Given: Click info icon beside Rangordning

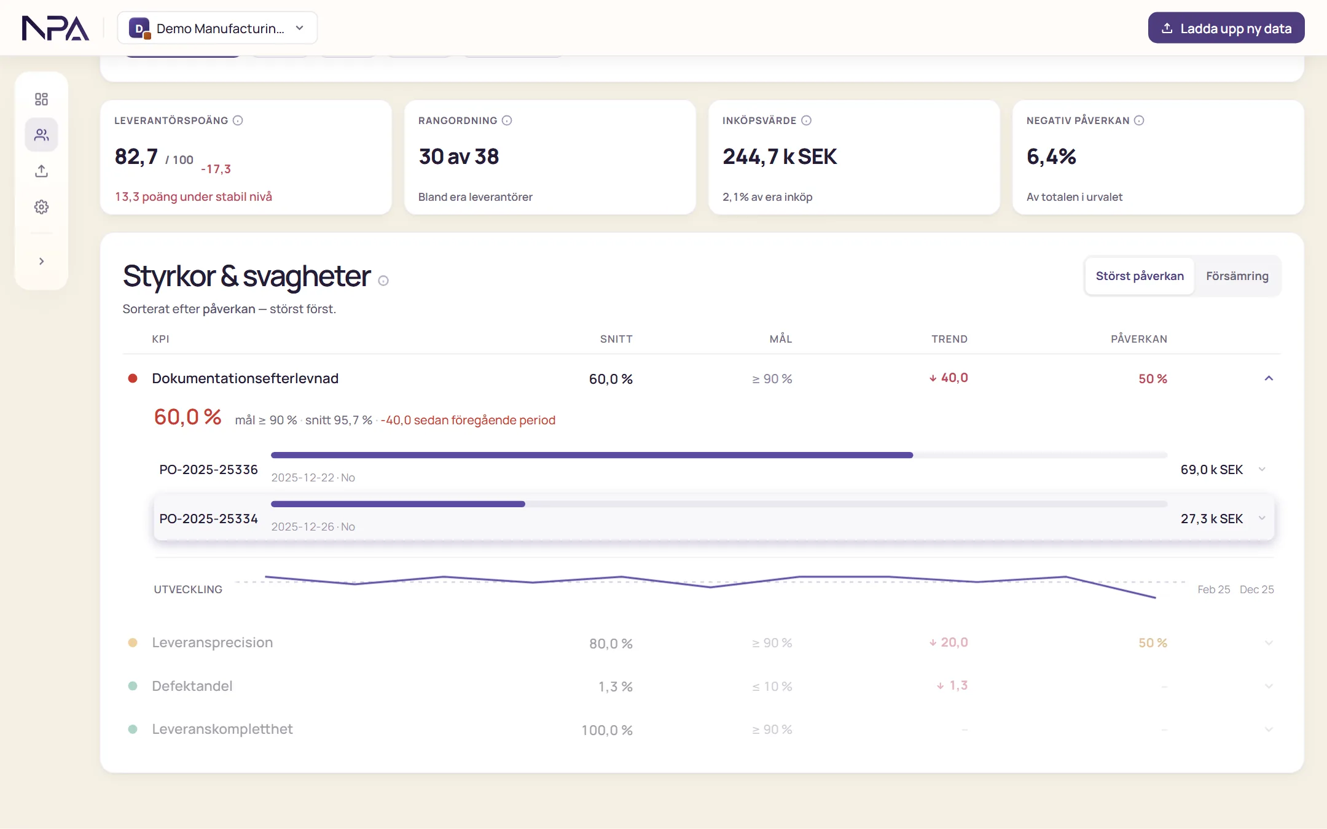Looking at the screenshot, I should pos(507,120).
